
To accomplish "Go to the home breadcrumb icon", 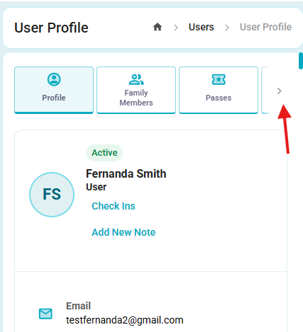I will [158, 27].
